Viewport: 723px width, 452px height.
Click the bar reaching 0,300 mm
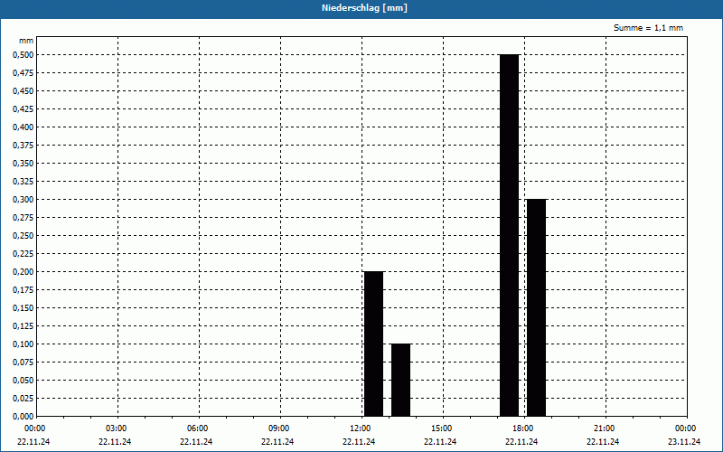coord(536,307)
